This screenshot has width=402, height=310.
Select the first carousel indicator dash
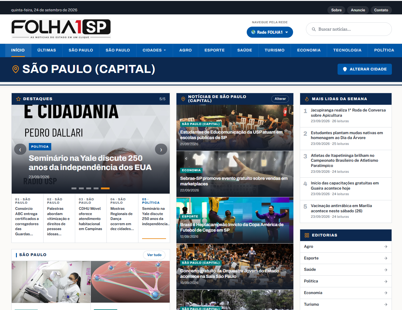(74, 188)
